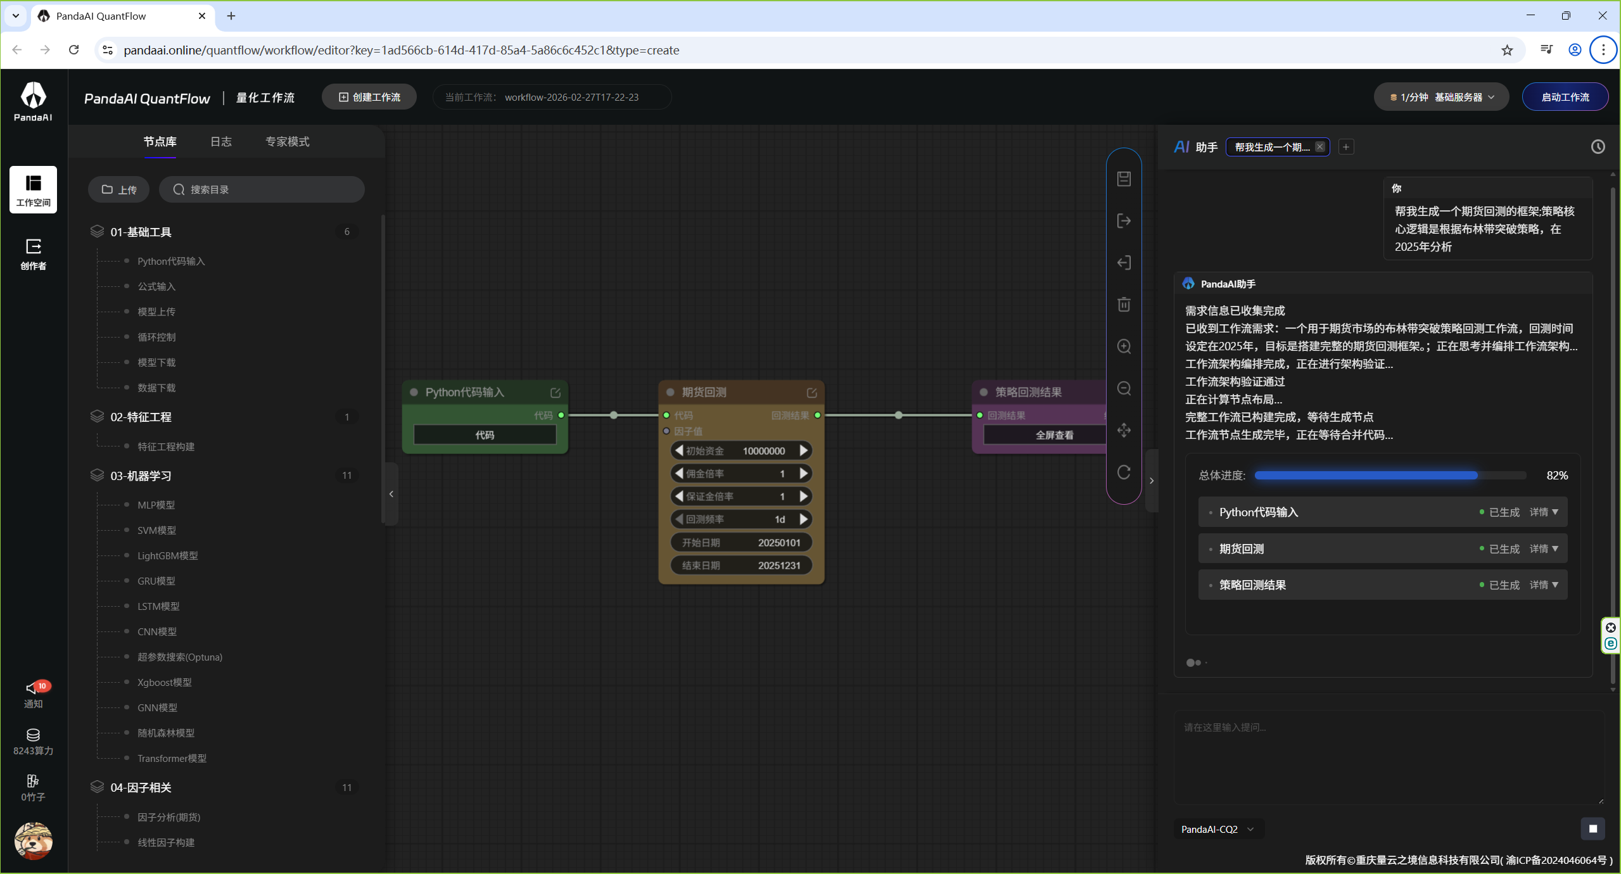Collapse the 03-机器学习 category

click(224, 476)
